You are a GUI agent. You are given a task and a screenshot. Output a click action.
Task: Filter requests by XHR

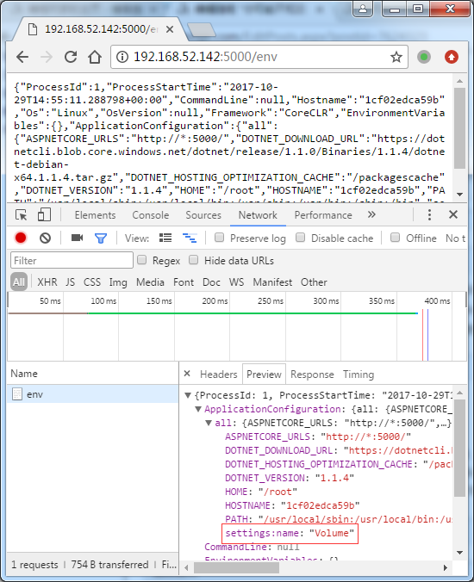tap(47, 282)
